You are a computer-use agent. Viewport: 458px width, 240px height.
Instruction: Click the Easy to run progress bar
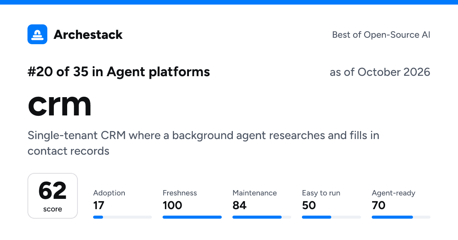(331, 217)
